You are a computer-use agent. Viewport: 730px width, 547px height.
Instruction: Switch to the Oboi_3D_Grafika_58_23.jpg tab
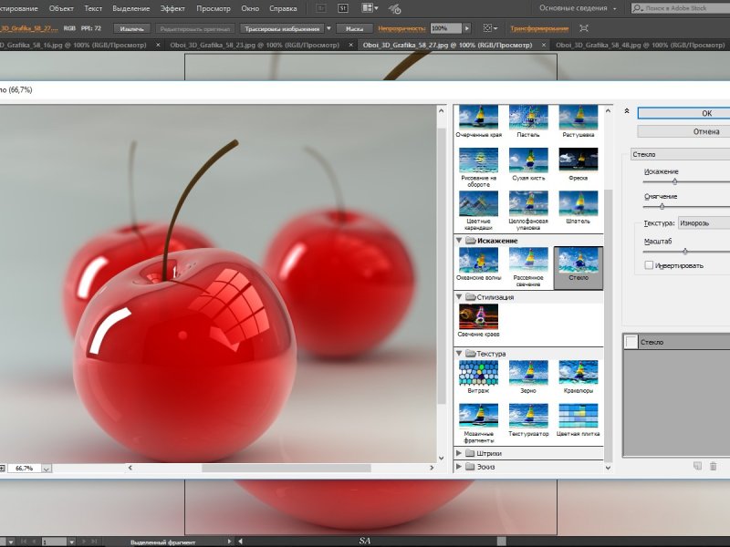coord(255,45)
